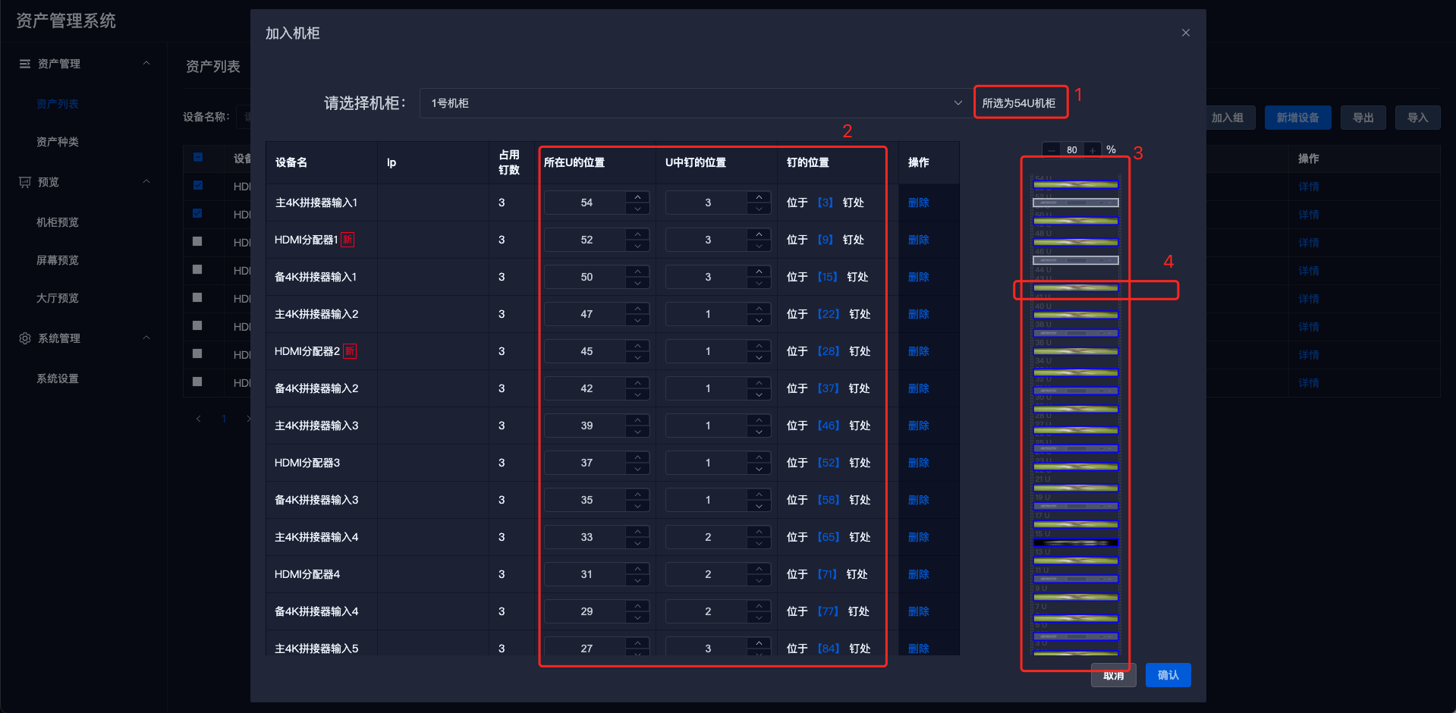Viewport: 1456px width, 713px height.
Task: Click 资产管理 menu icon in sidebar
Action: tap(25, 64)
